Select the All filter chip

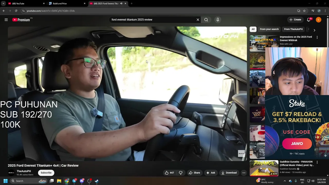pos(253,29)
